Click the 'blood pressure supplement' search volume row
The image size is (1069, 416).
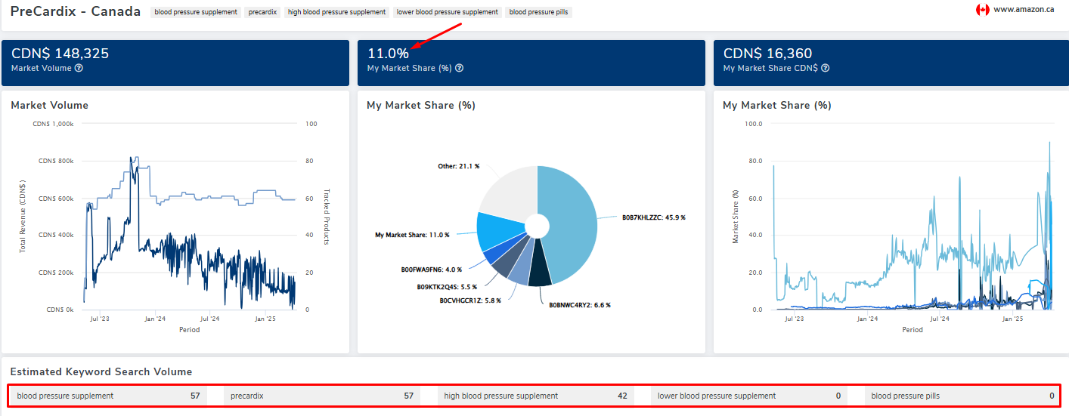click(108, 396)
